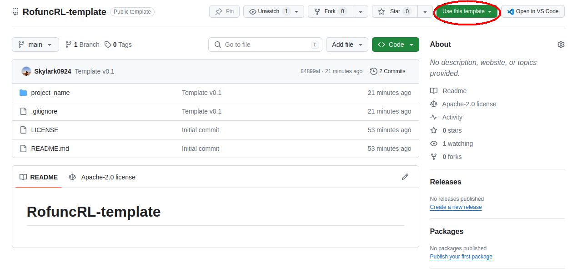Open Skylark0924 profile link
This screenshot has height=273, width=572.
pos(53,71)
